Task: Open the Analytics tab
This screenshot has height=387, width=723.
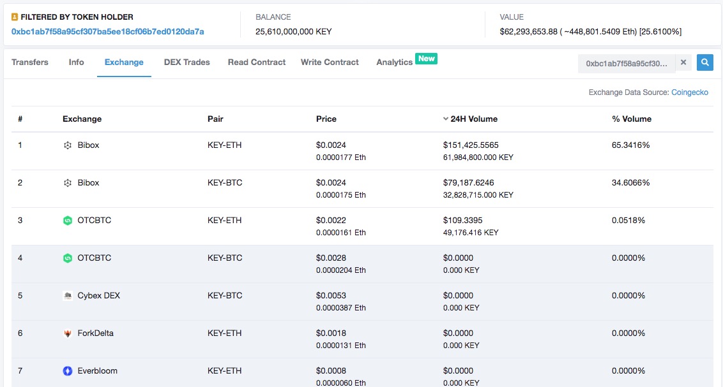Action: 394,62
